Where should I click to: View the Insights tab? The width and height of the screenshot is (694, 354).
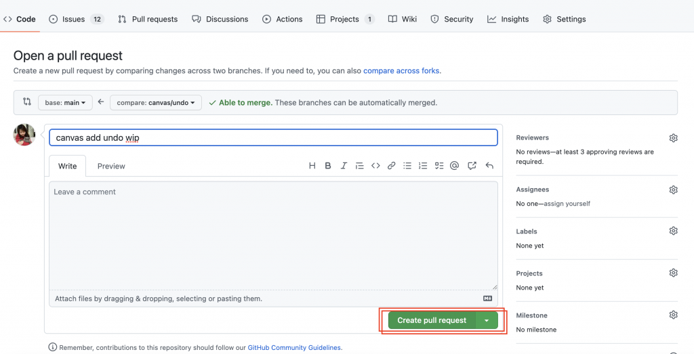tap(508, 19)
